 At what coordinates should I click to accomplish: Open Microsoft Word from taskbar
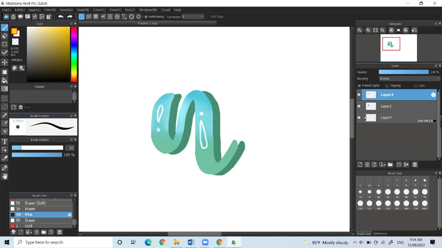(191, 242)
